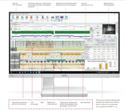Click the first orange apnea event marker
This screenshot has width=125, height=110.
click(x=23, y=54)
